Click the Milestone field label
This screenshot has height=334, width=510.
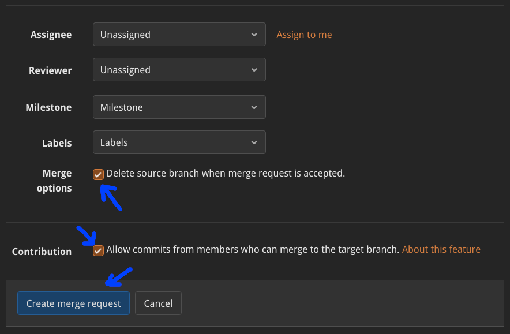[48, 107]
